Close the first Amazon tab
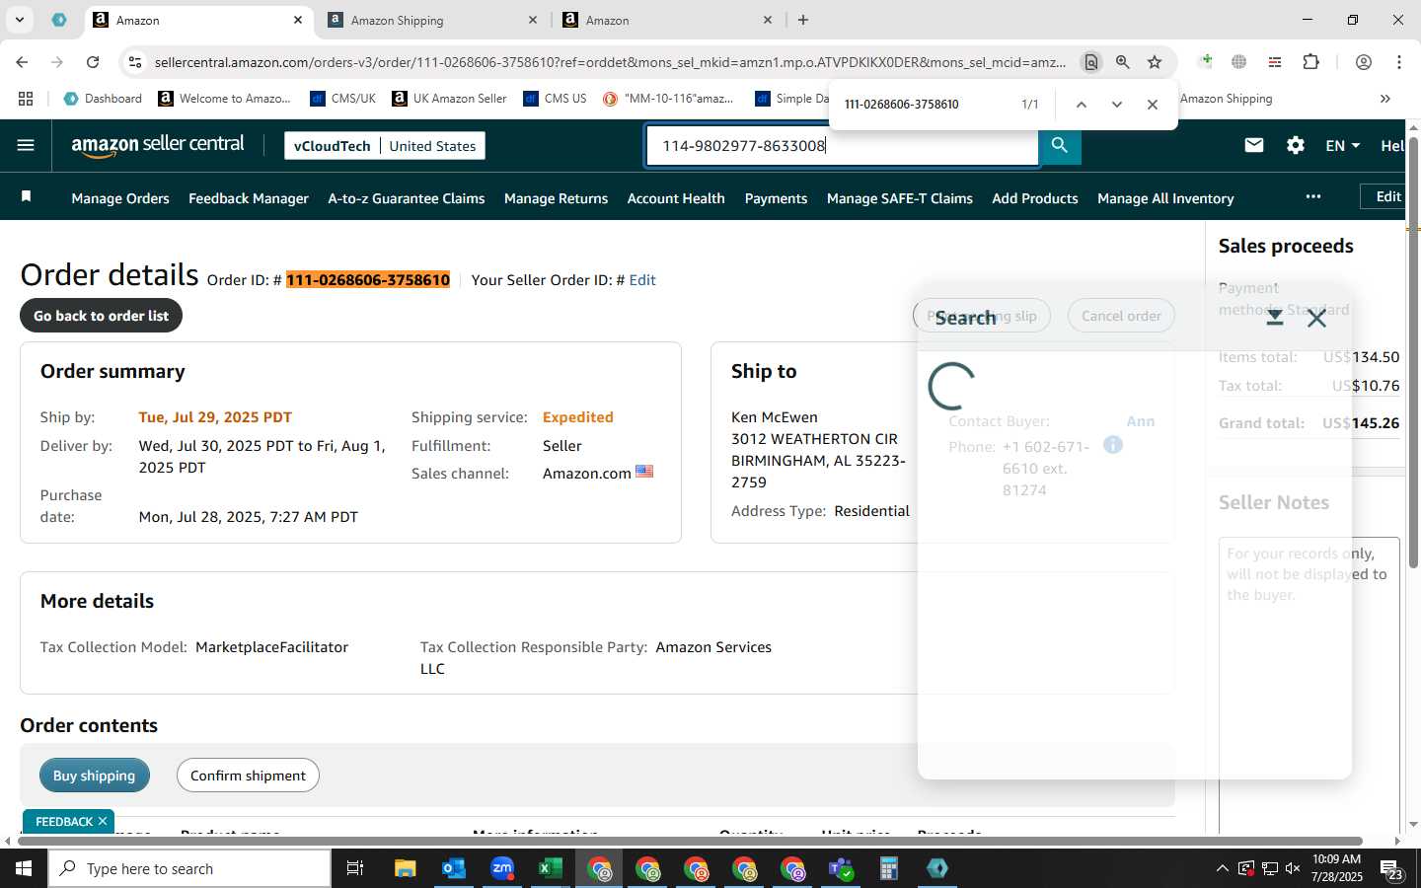 coord(298,20)
